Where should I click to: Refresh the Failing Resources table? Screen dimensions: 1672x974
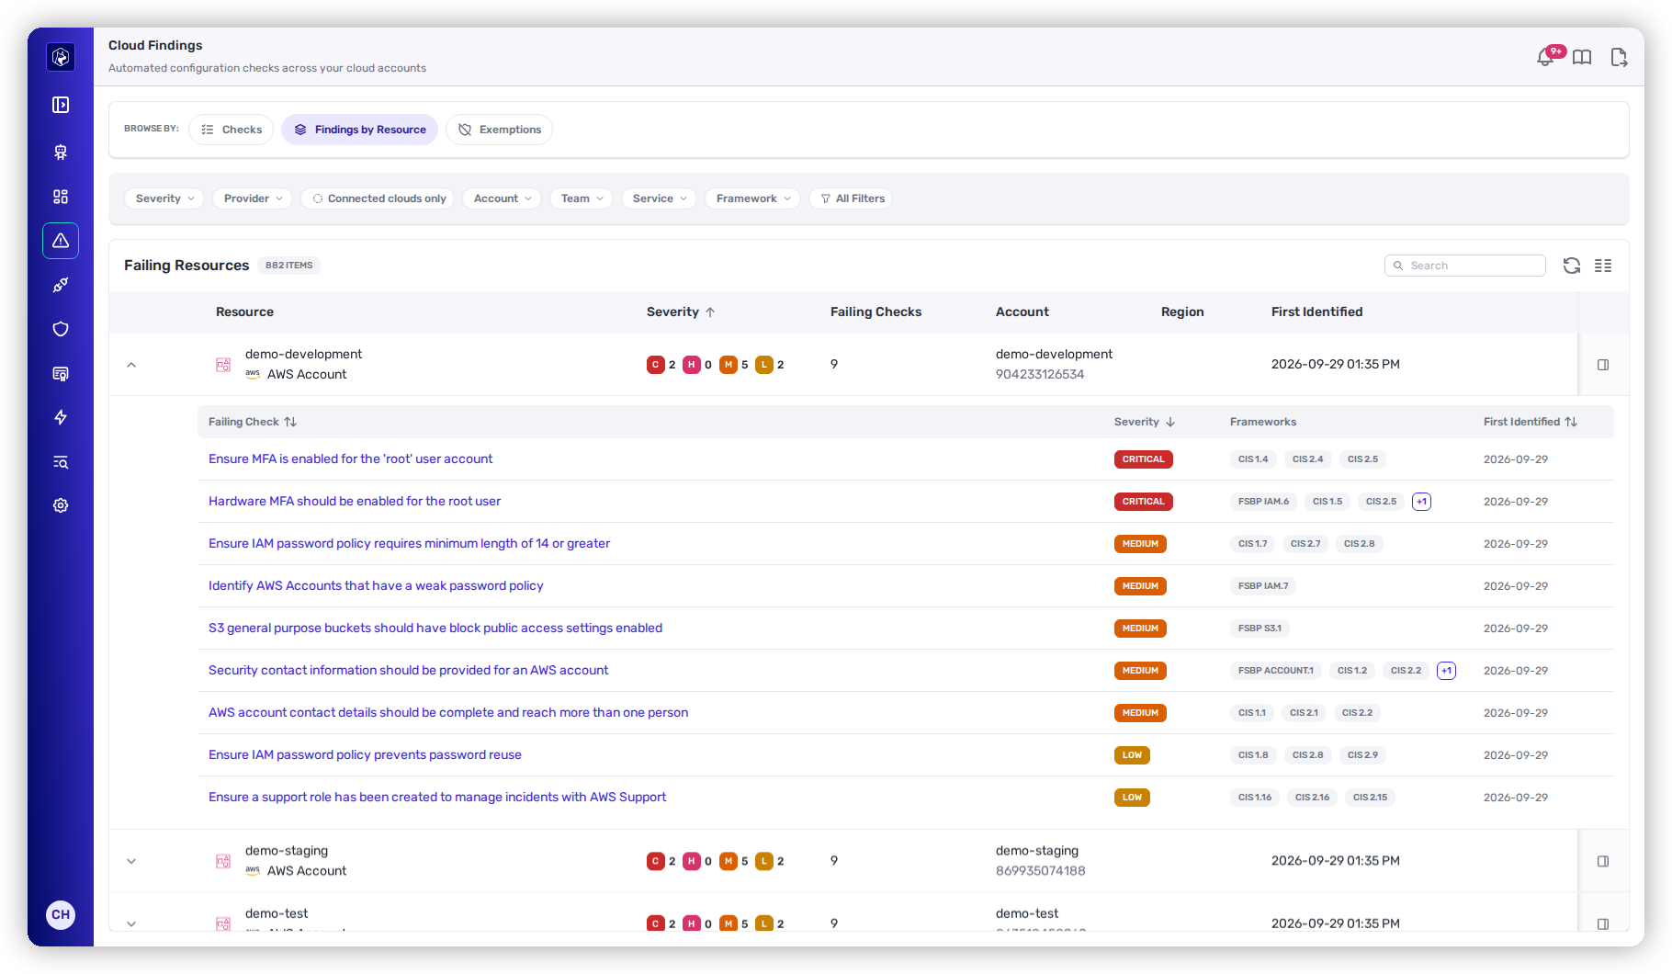coord(1572,266)
